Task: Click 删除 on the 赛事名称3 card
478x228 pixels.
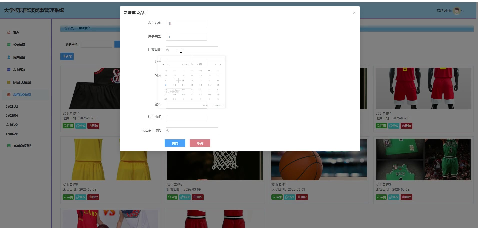Action: point(406,197)
